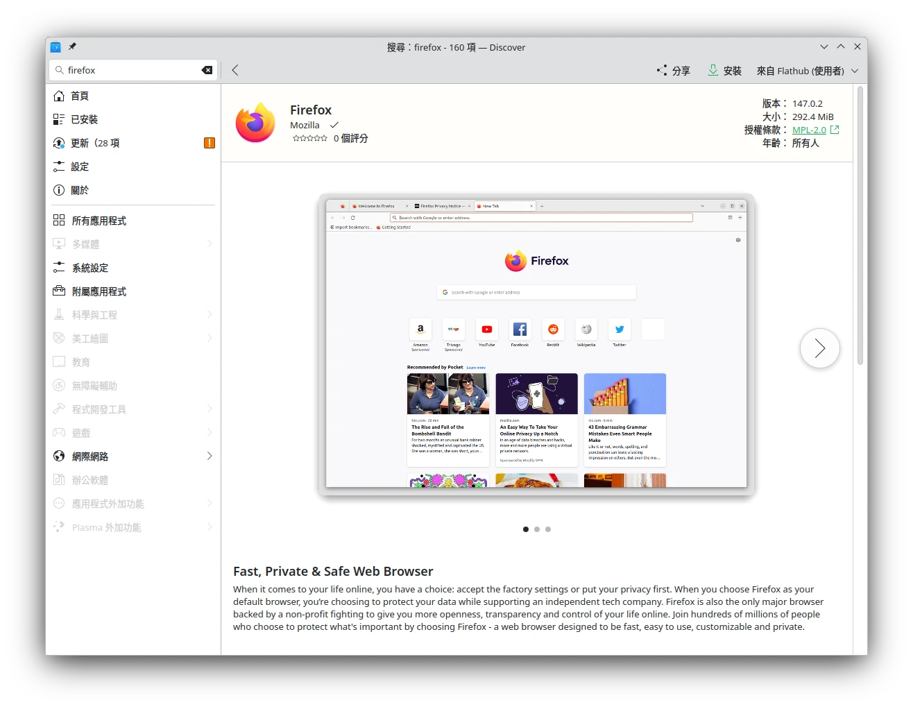
Task: Click the Firefox app logo icon
Action: (x=255, y=123)
